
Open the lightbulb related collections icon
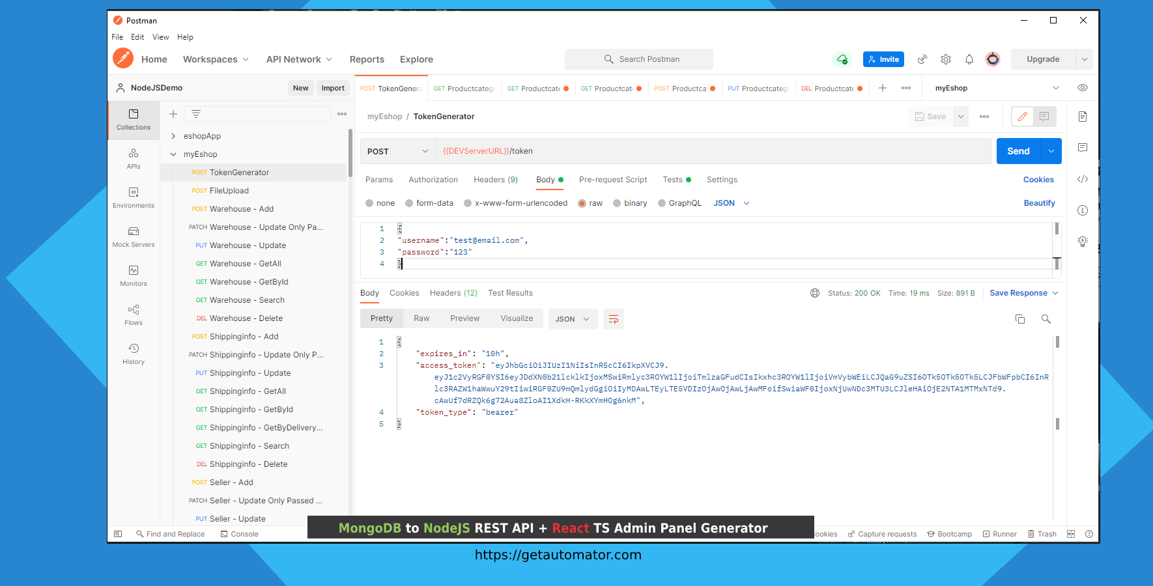tap(1083, 242)
